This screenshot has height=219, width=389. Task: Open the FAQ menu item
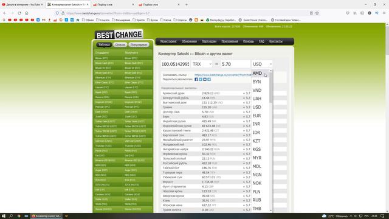(x=261, y=41)
